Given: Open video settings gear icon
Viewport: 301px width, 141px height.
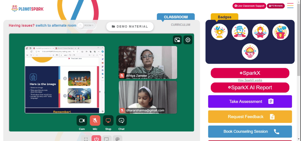Looking at the screenshot, I should (188, 40).
